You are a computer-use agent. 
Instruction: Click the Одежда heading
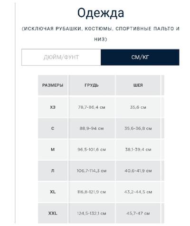(101, 13)
